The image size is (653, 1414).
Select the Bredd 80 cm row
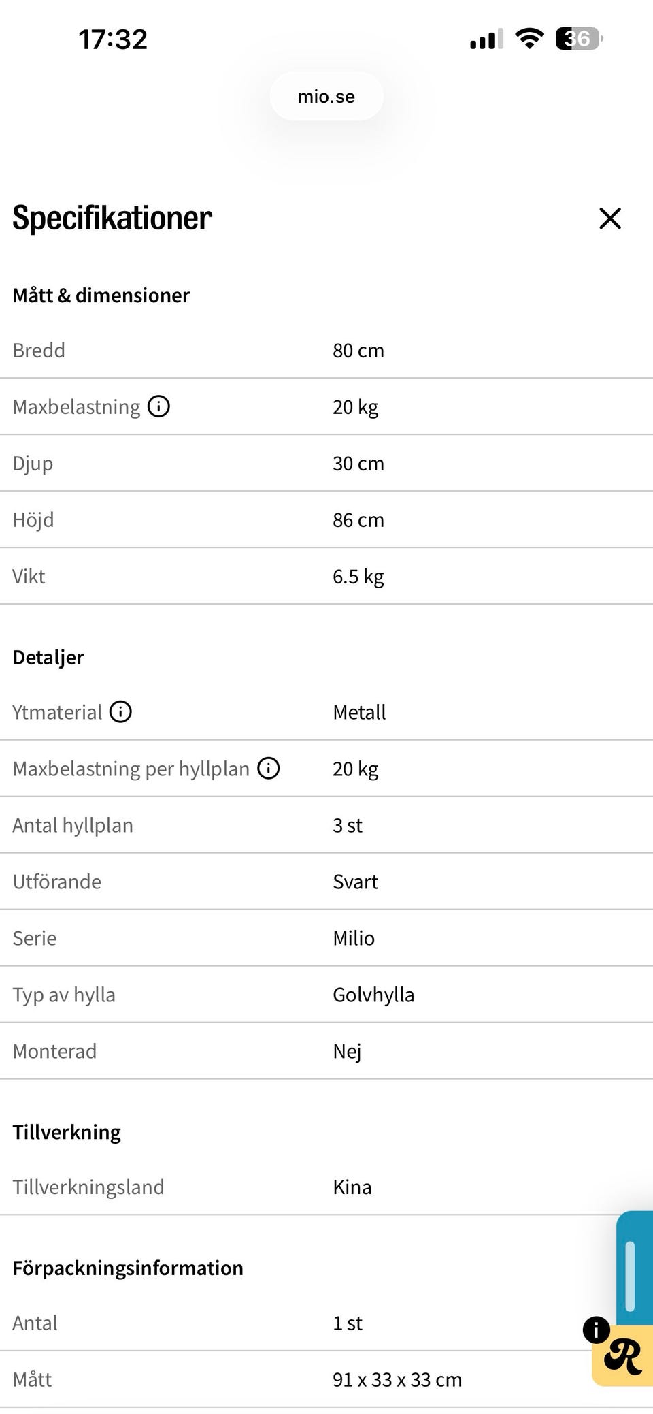[326, 351]
